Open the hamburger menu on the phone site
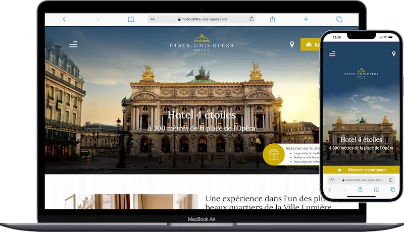 coord(332,54)
